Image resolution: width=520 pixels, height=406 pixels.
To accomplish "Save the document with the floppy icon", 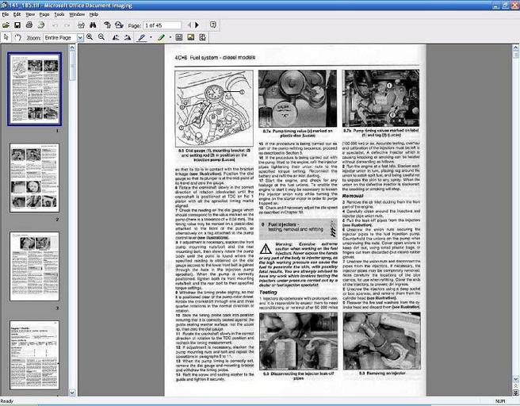I will pos(17,25).
